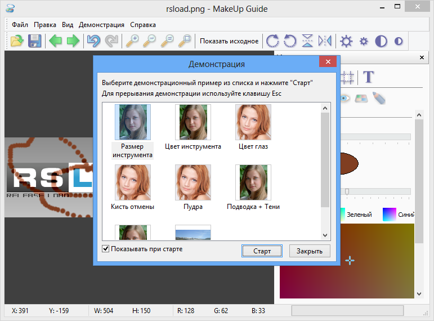Select Подводка + Тени demo thumbnail
The height and width of the screenshot is (321, 434).
pyautogui.click(x=253, y=182)
